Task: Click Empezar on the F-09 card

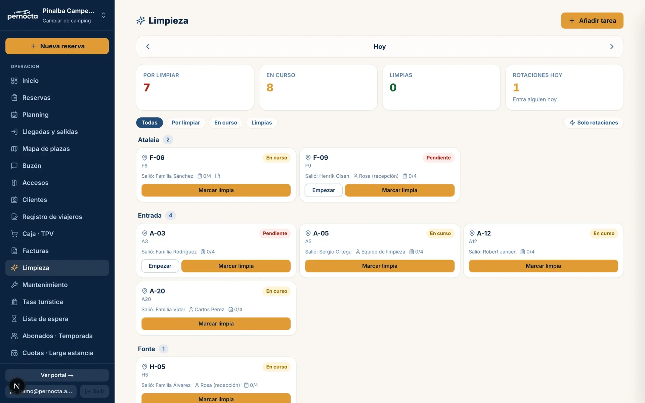Action: [x=324, y=190]
